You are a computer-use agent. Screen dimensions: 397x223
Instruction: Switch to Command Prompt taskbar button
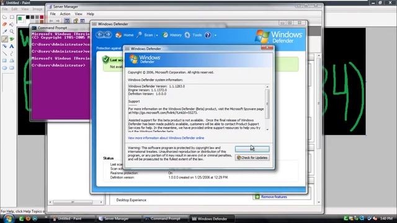pyautogui.click(x=165, y=219)
